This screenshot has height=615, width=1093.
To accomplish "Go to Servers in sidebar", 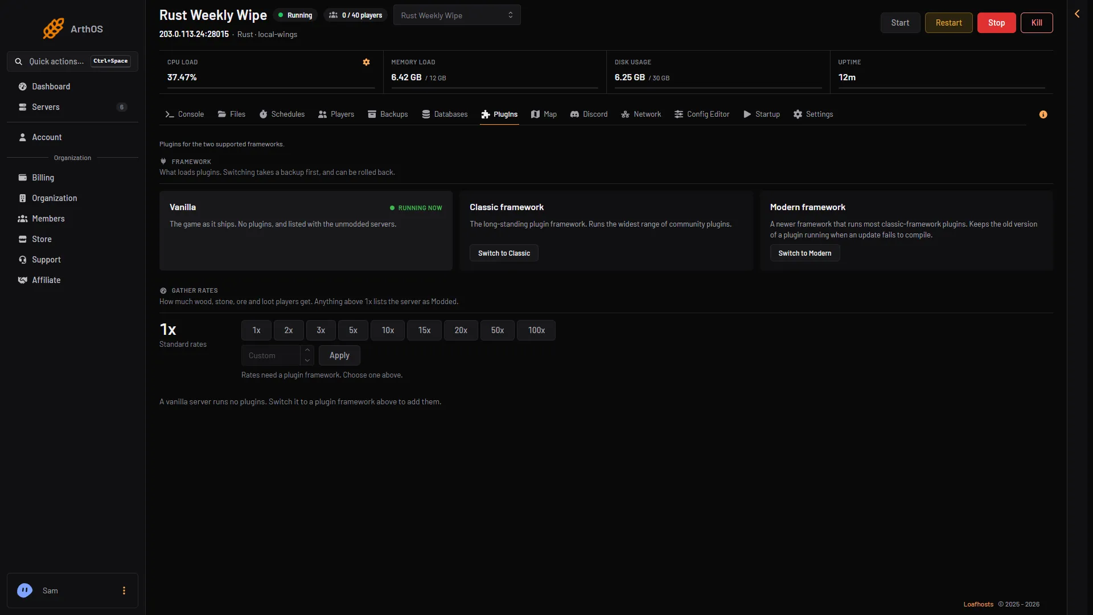I will coord(72,107).
